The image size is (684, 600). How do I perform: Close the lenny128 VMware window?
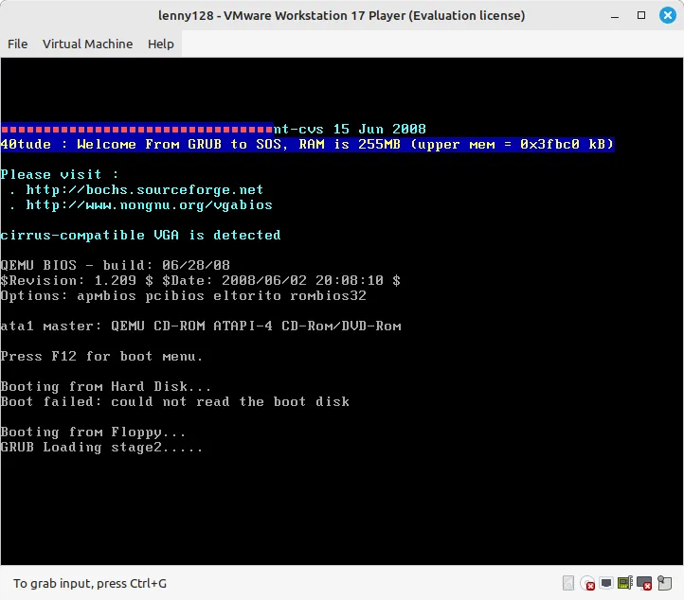tap(668, 15)
